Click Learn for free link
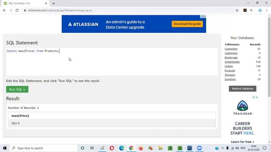This screenshot has height=152, width=271. [242, 142]
